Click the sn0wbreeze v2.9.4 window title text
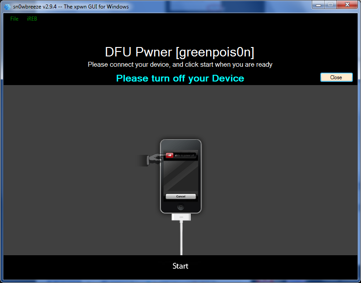 pos(71,7)
